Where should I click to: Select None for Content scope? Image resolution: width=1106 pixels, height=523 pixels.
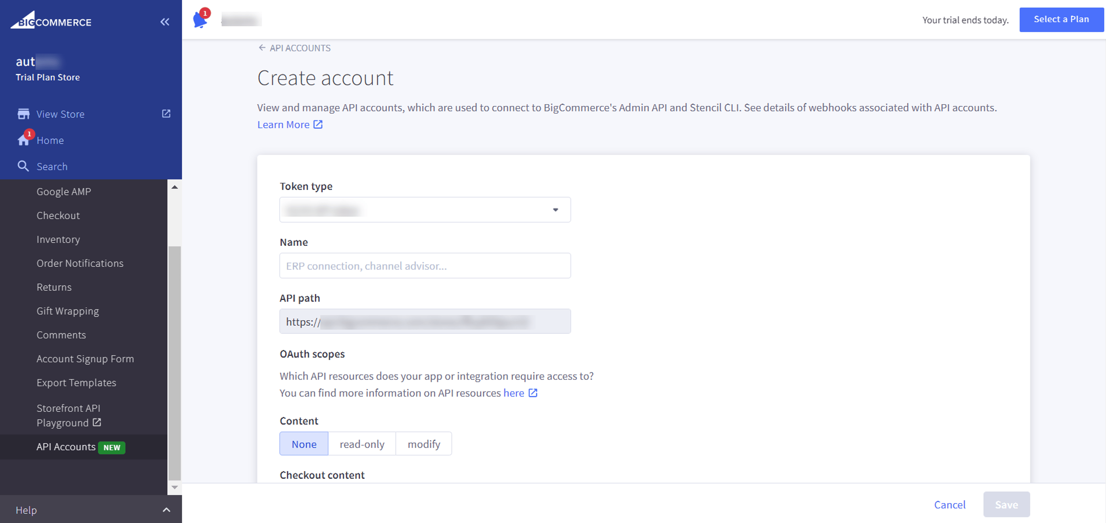[x=304, y=444]
